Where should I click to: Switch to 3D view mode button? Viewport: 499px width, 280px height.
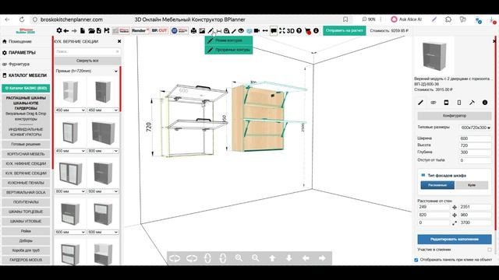pyautogui.click(x=291, y=31)
